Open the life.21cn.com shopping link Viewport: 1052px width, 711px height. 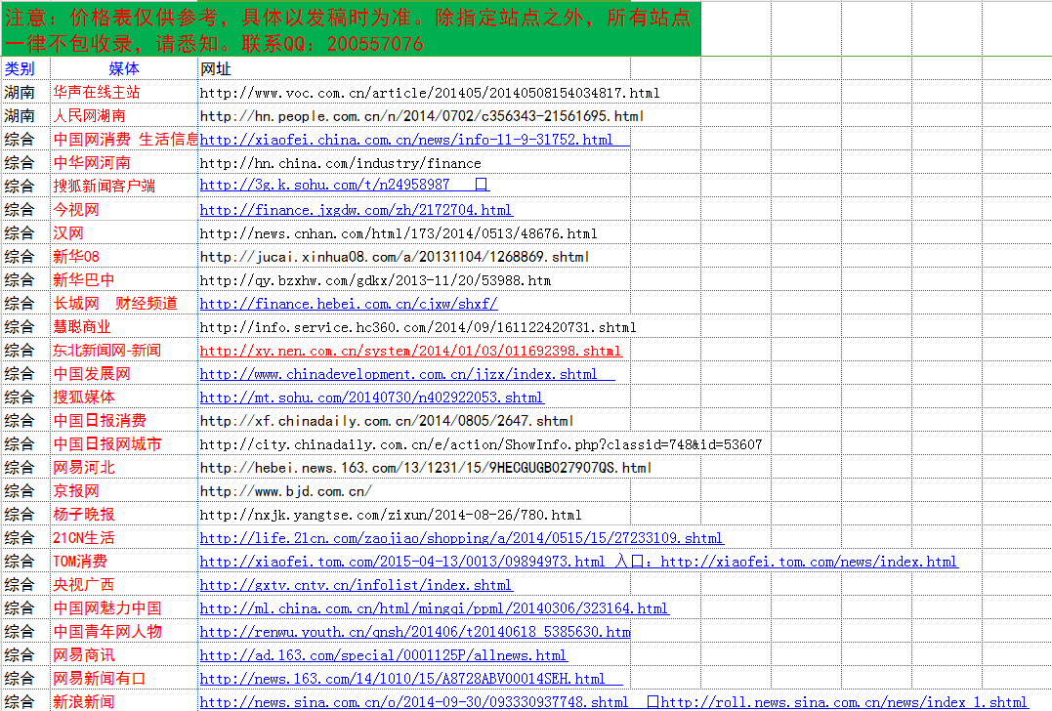[x=461, y=538]
